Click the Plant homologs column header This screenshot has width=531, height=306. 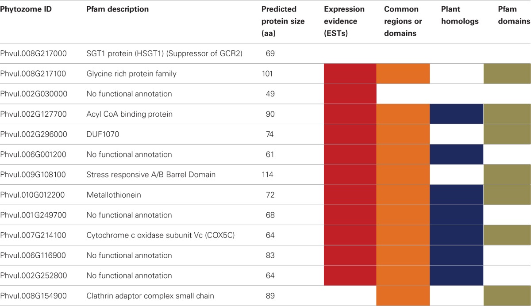460,15
